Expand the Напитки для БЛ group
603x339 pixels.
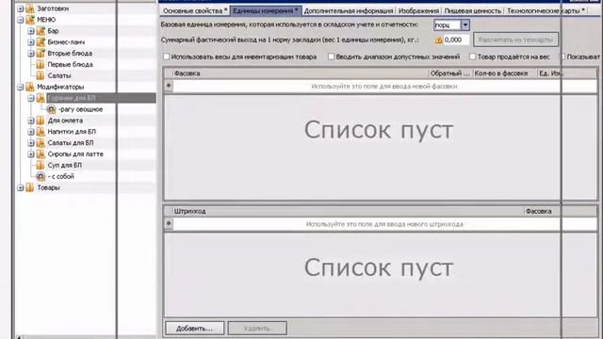(x=31, y=132)
